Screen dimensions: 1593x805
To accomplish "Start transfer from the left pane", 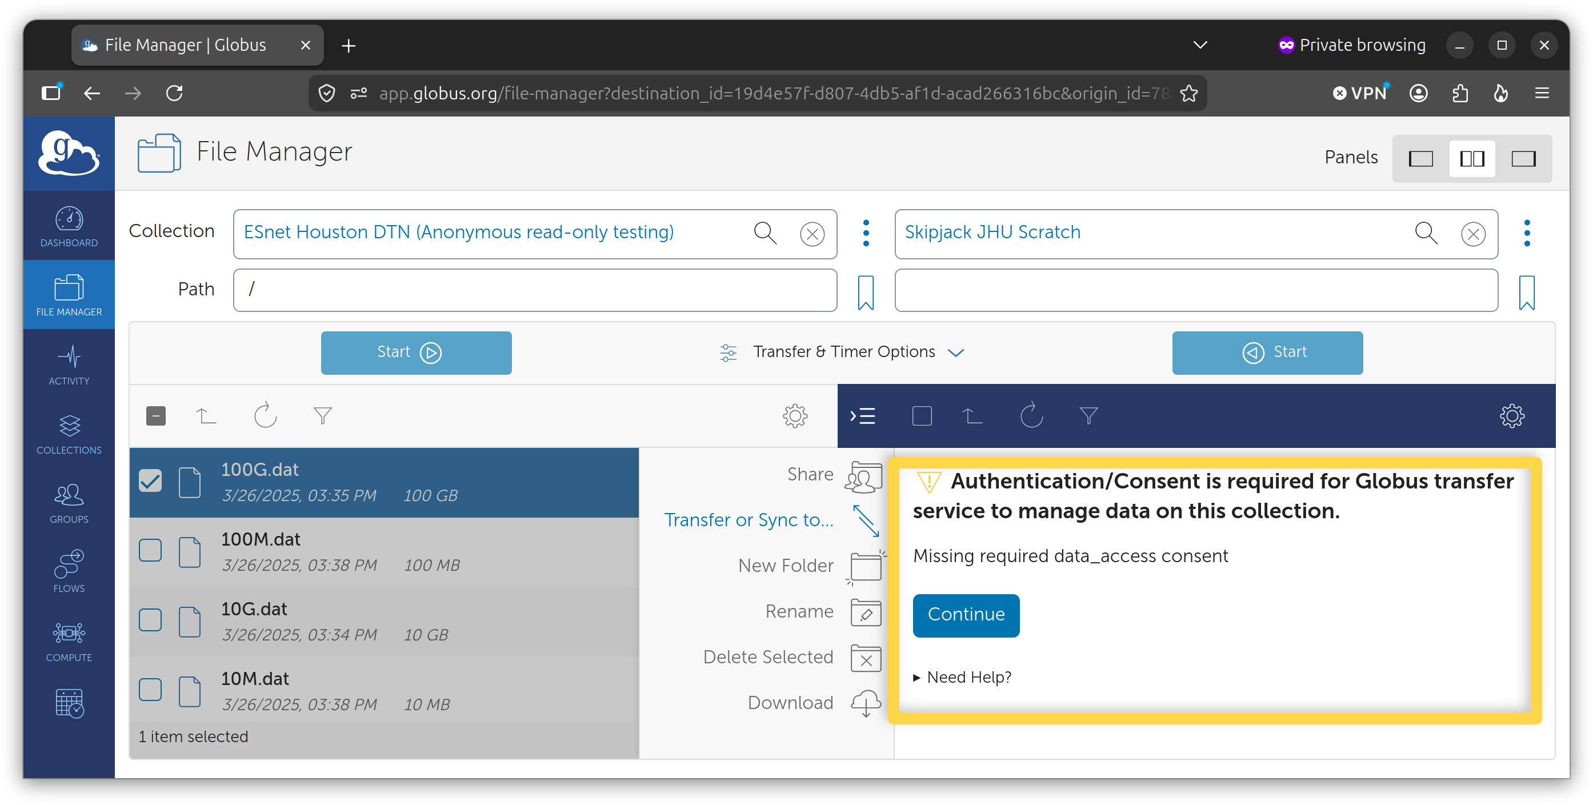I will click(x=416, y=353).
